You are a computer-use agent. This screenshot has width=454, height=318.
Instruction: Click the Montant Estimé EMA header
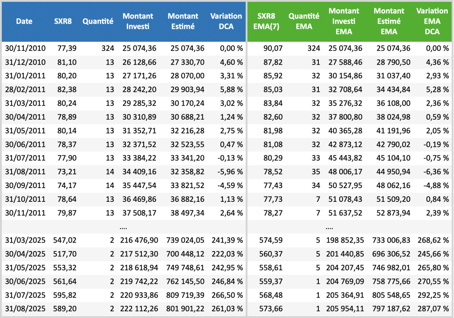[389, 21]
